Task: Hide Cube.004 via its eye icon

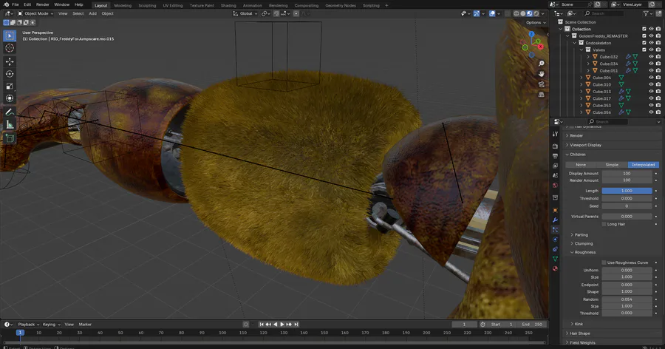Action: tap(651, 78)
